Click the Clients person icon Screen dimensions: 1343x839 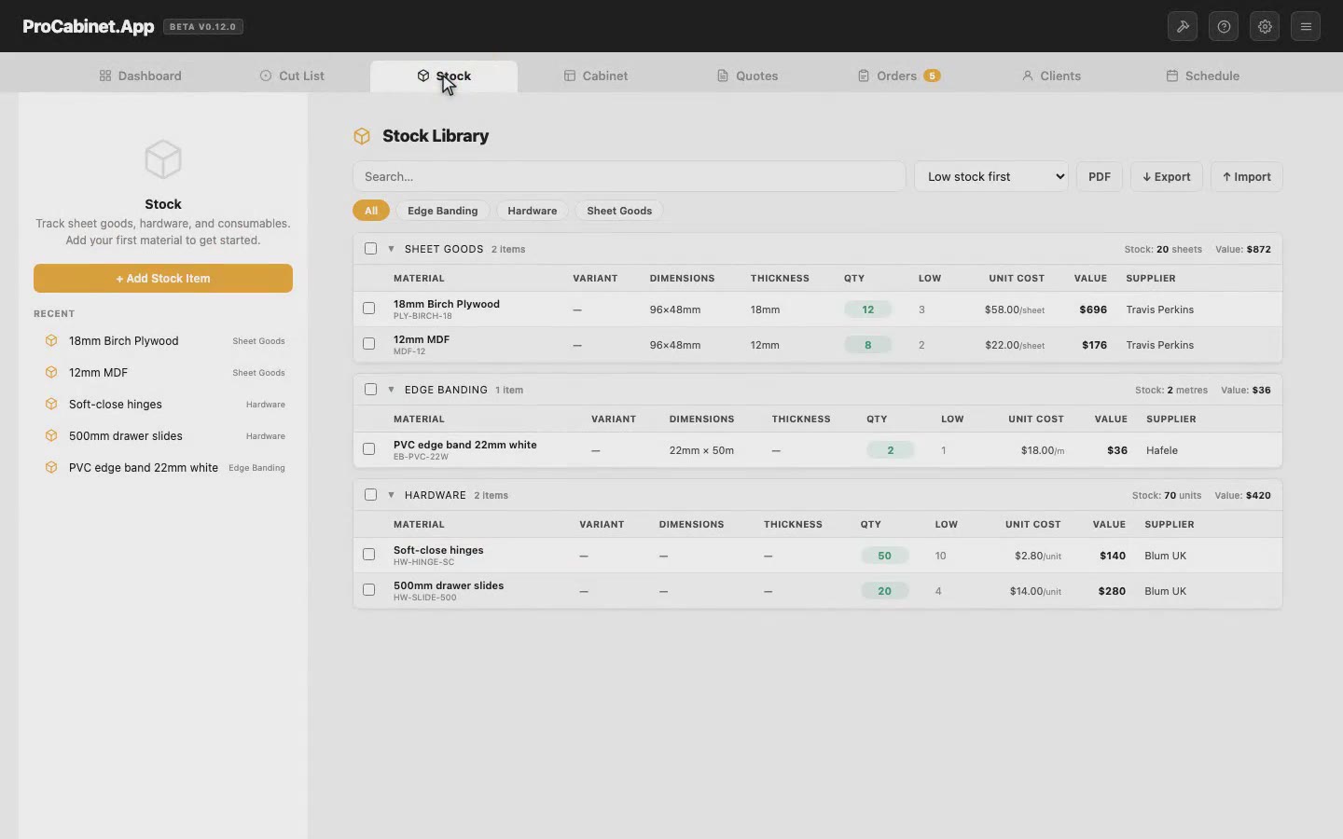1028,76
